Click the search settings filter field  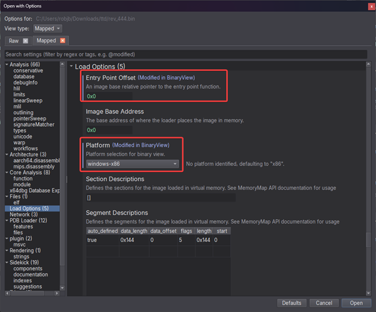click(187, 54)
